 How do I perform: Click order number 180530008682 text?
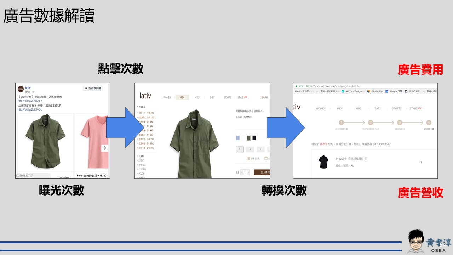382,144
